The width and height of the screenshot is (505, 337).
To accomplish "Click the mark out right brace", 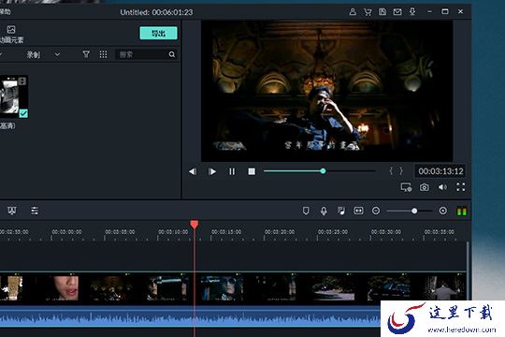I will coord(401,171).
